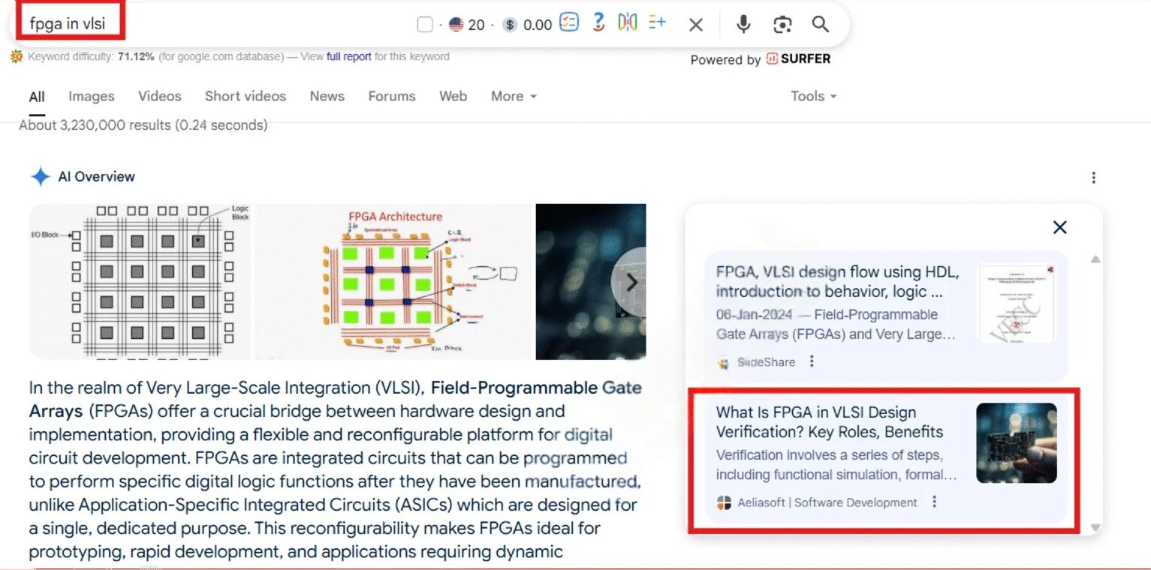Click the question mark extension icon
Image resolution: width=1151 pixels, height=570 pixels.
pos(598,23)
